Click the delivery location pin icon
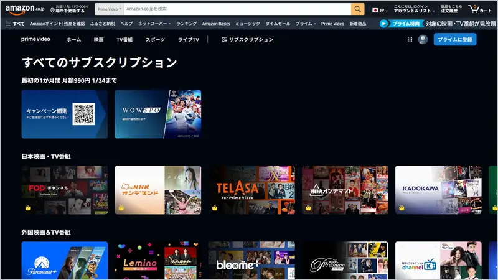Image resolution: width=498 pixels, height=280 pixels. tap(52, 11)
